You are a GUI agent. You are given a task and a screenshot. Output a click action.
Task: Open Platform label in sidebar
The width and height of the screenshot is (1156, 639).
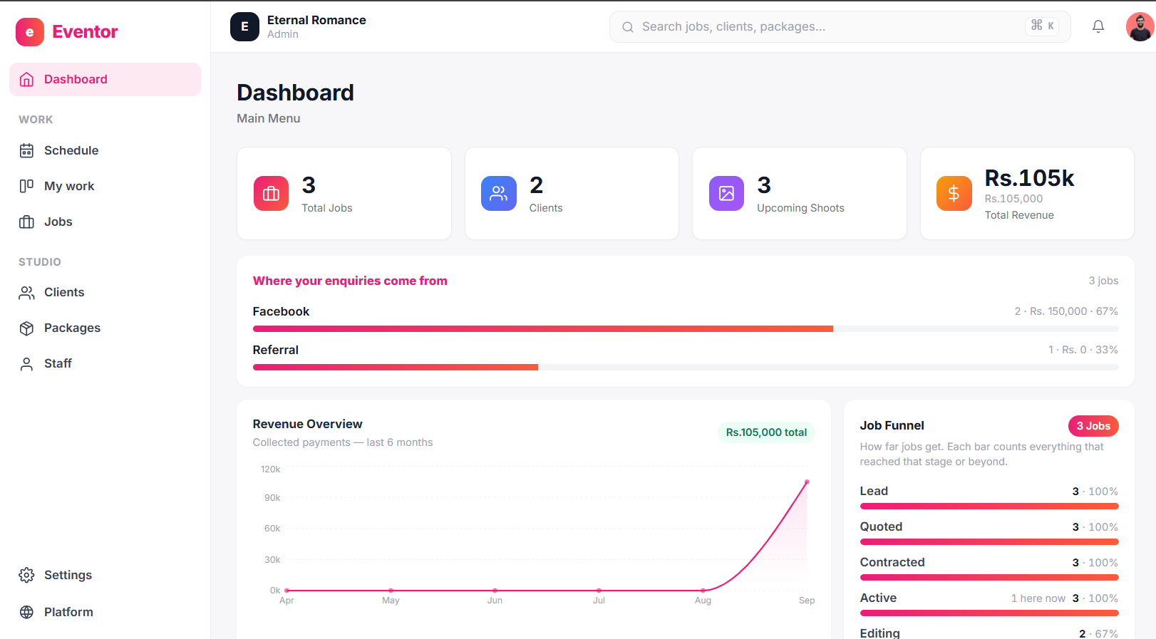click(x=68, y=612)
